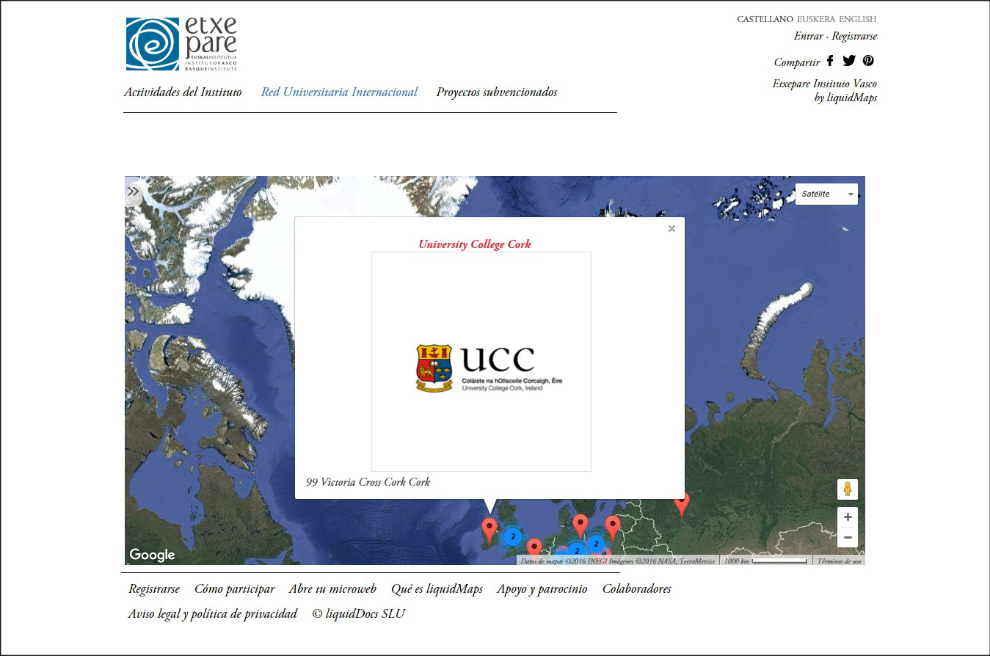Click the University College Cork title
This screenshot has height=656, width=990.
click(475, 244)
